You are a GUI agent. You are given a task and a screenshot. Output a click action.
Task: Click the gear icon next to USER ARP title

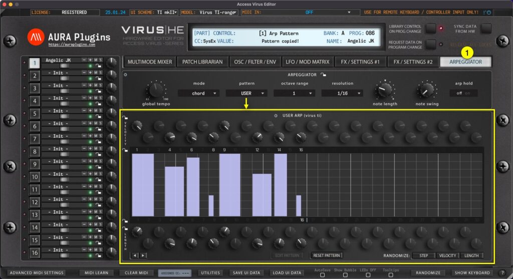point(276,116)
